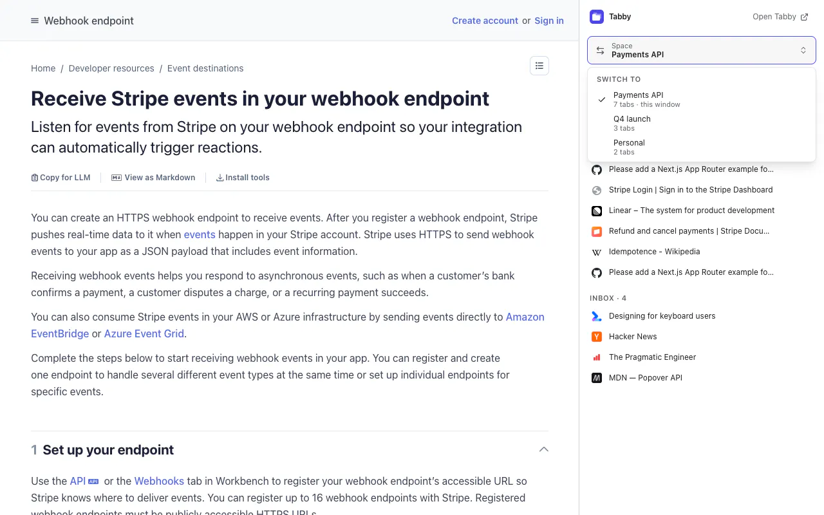Image resolution: width=824 pixels, height=515 pixels.
Task: Click the Open Tabby link
Action: pos(780,17)
